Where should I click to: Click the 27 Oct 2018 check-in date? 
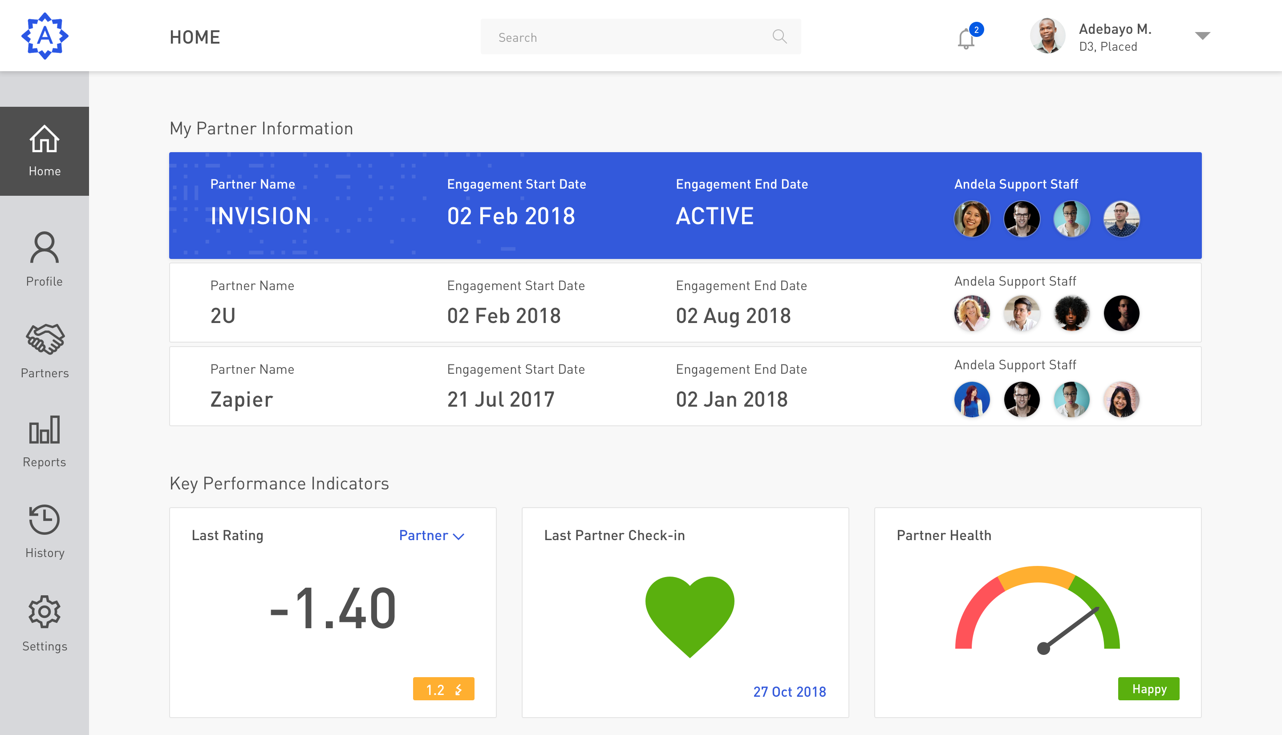(789, 691)
